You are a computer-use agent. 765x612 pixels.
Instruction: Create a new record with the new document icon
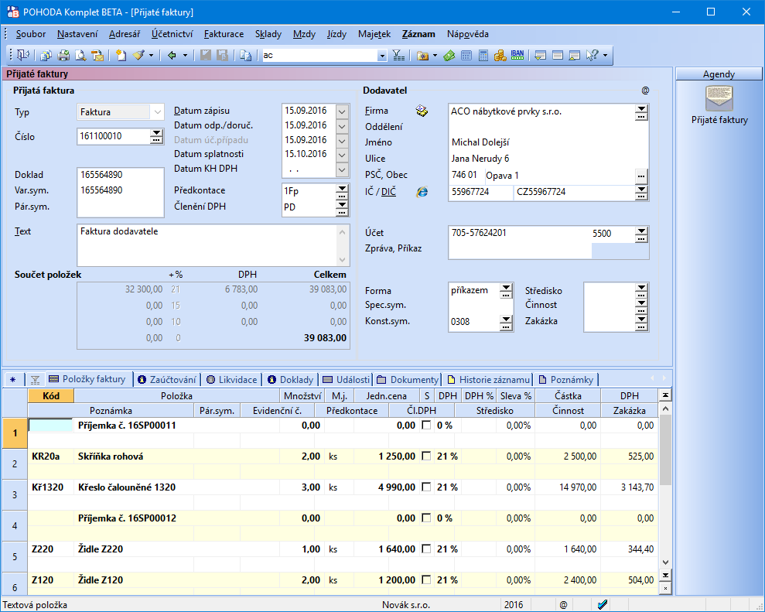[121, 55]
